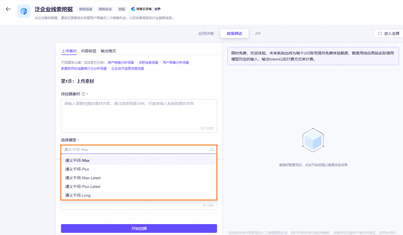Viewport: 403px width, 235px height.
Task: Click the 待挖掘素材 field label
Action: click(x=71, y=94)
